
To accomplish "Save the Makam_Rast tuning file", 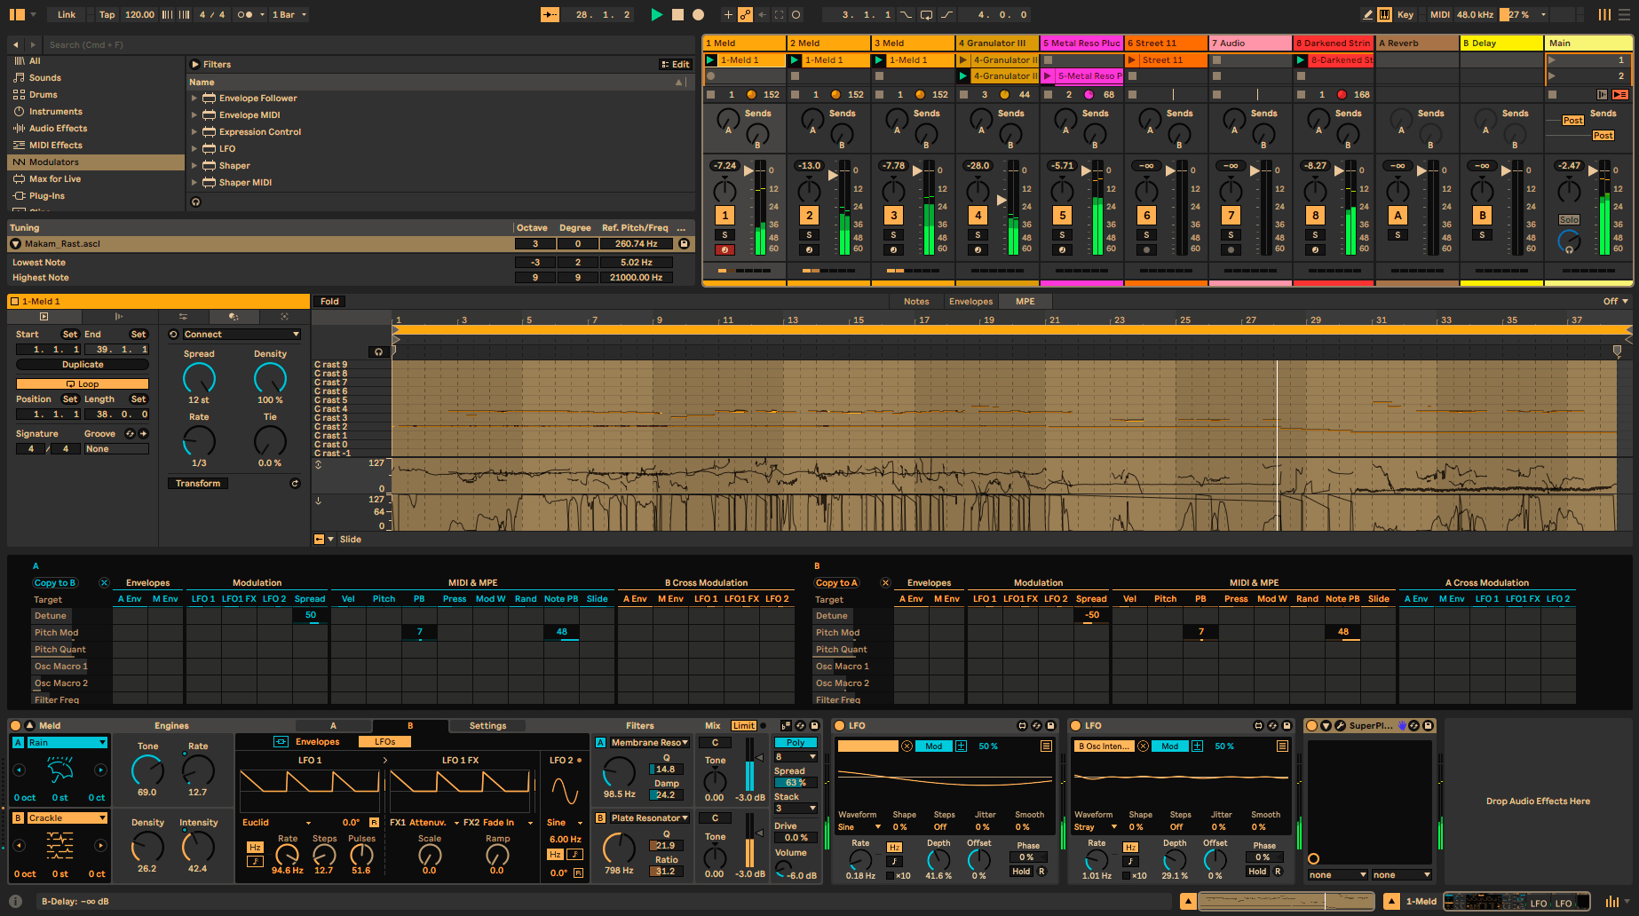I will tap(684, 243).
